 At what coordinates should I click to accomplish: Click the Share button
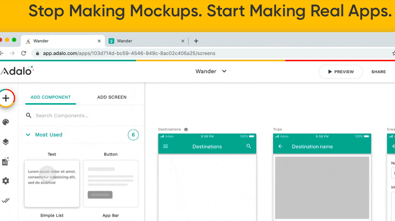[x=378, y=72]
